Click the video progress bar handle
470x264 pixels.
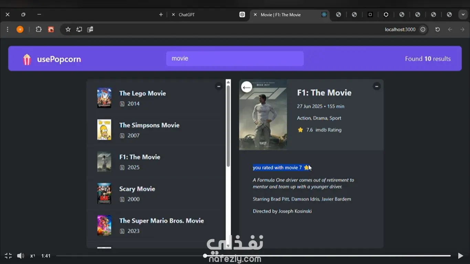tap(205, 256)
